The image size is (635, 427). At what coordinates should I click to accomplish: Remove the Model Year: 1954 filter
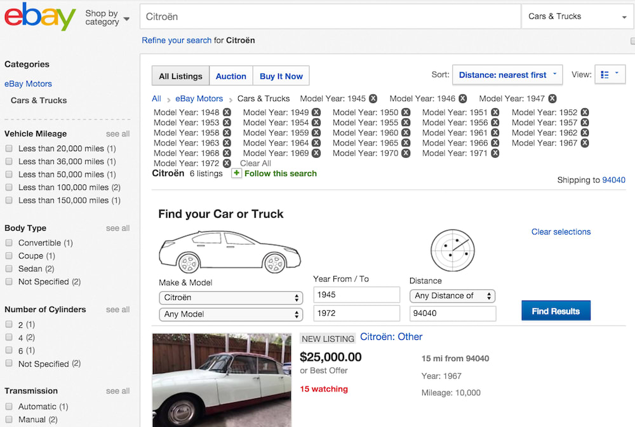click(x=316, y=123)
